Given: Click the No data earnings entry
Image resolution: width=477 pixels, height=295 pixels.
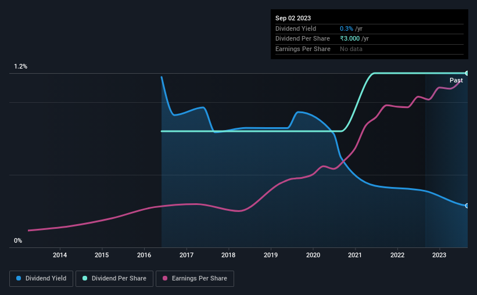Looking at the screenshot, I should pyautogui.click(x=351, y=49).
